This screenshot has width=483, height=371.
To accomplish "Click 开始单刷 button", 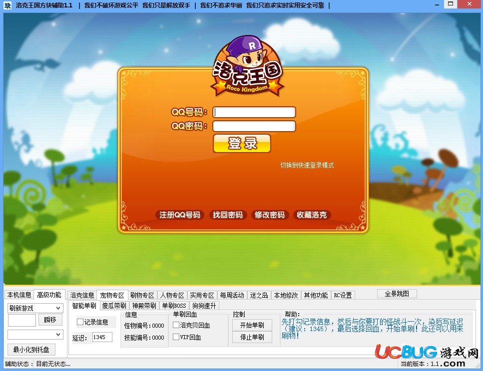I will (x=252, y=325).
